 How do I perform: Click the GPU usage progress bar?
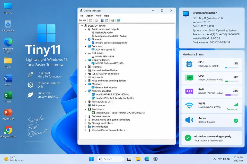[232, 81]
